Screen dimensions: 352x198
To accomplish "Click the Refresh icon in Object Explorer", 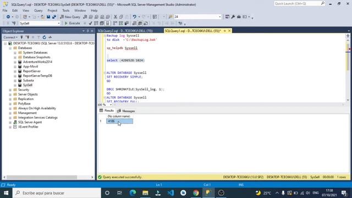I will click(44, 37).
